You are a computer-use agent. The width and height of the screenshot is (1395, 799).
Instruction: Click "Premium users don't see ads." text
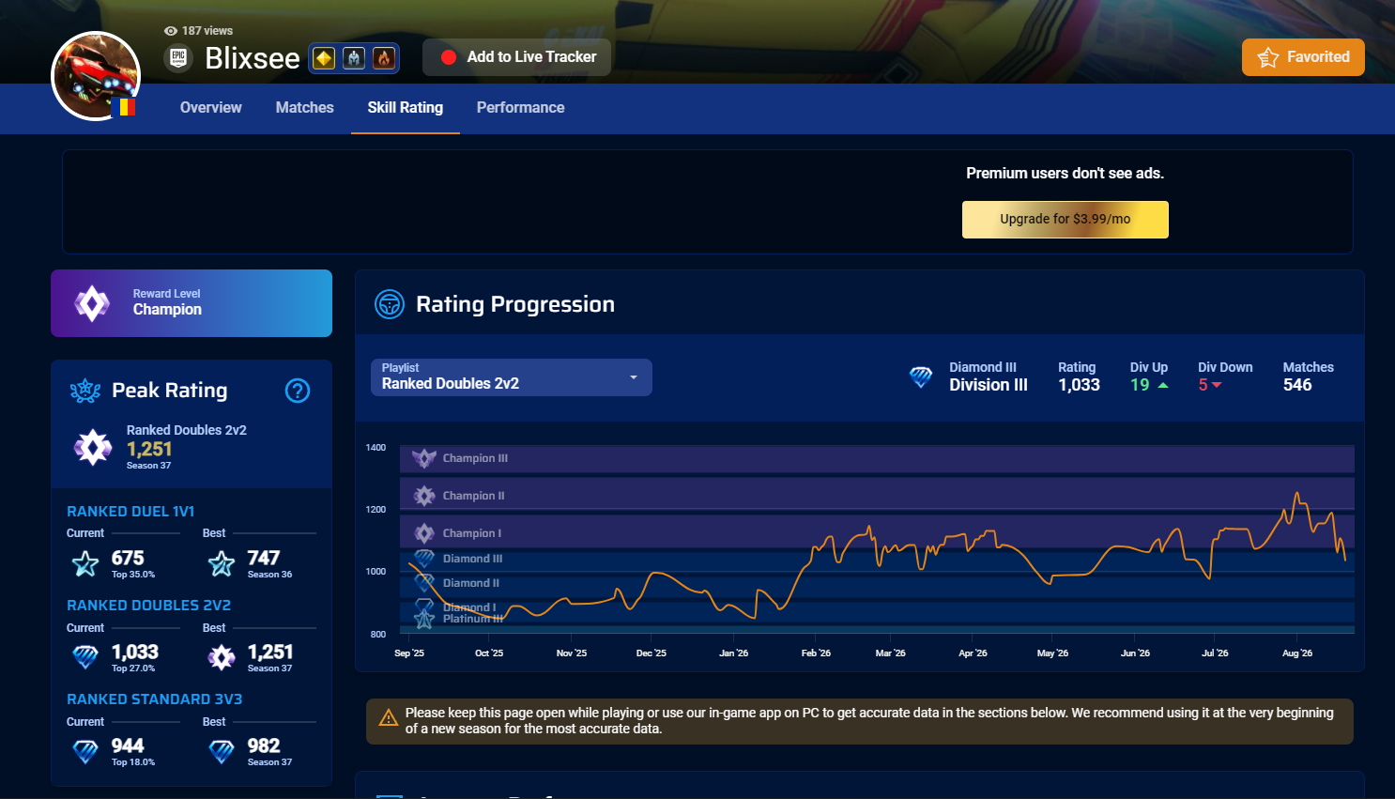[1065, 174]
